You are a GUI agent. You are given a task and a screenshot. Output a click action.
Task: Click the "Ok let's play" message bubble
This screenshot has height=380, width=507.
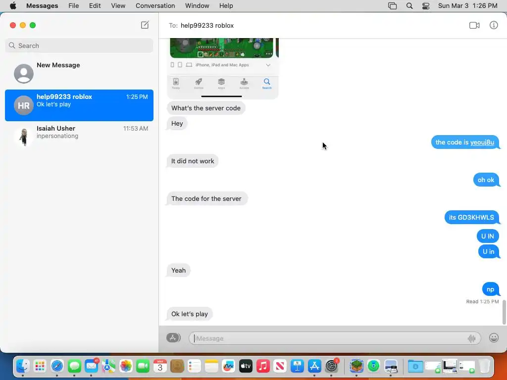pyautogui.click(x=190, y=314)
